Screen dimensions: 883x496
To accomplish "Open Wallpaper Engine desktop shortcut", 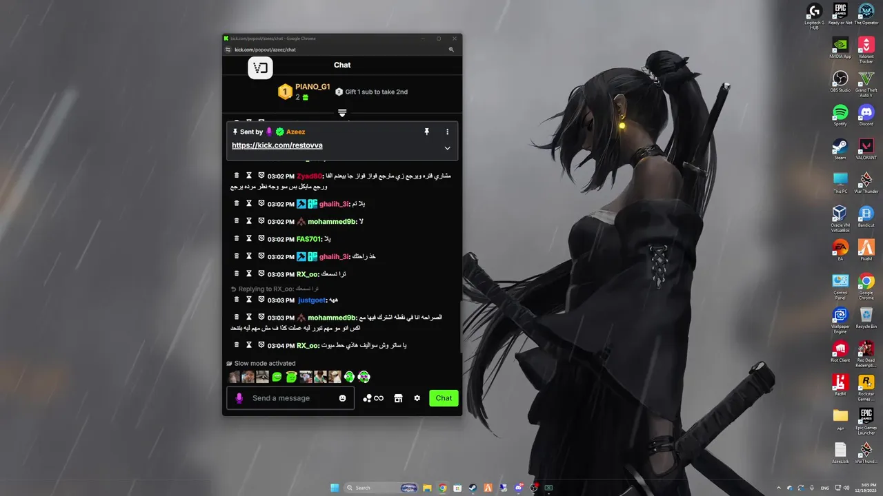I will click(840, 320).
